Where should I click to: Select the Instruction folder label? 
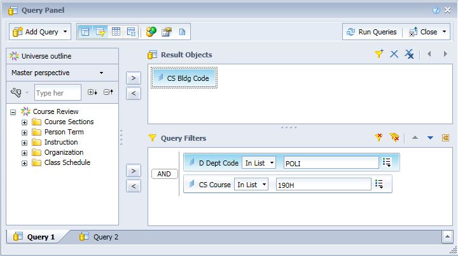pyautogui.click(x=61, y=142)
